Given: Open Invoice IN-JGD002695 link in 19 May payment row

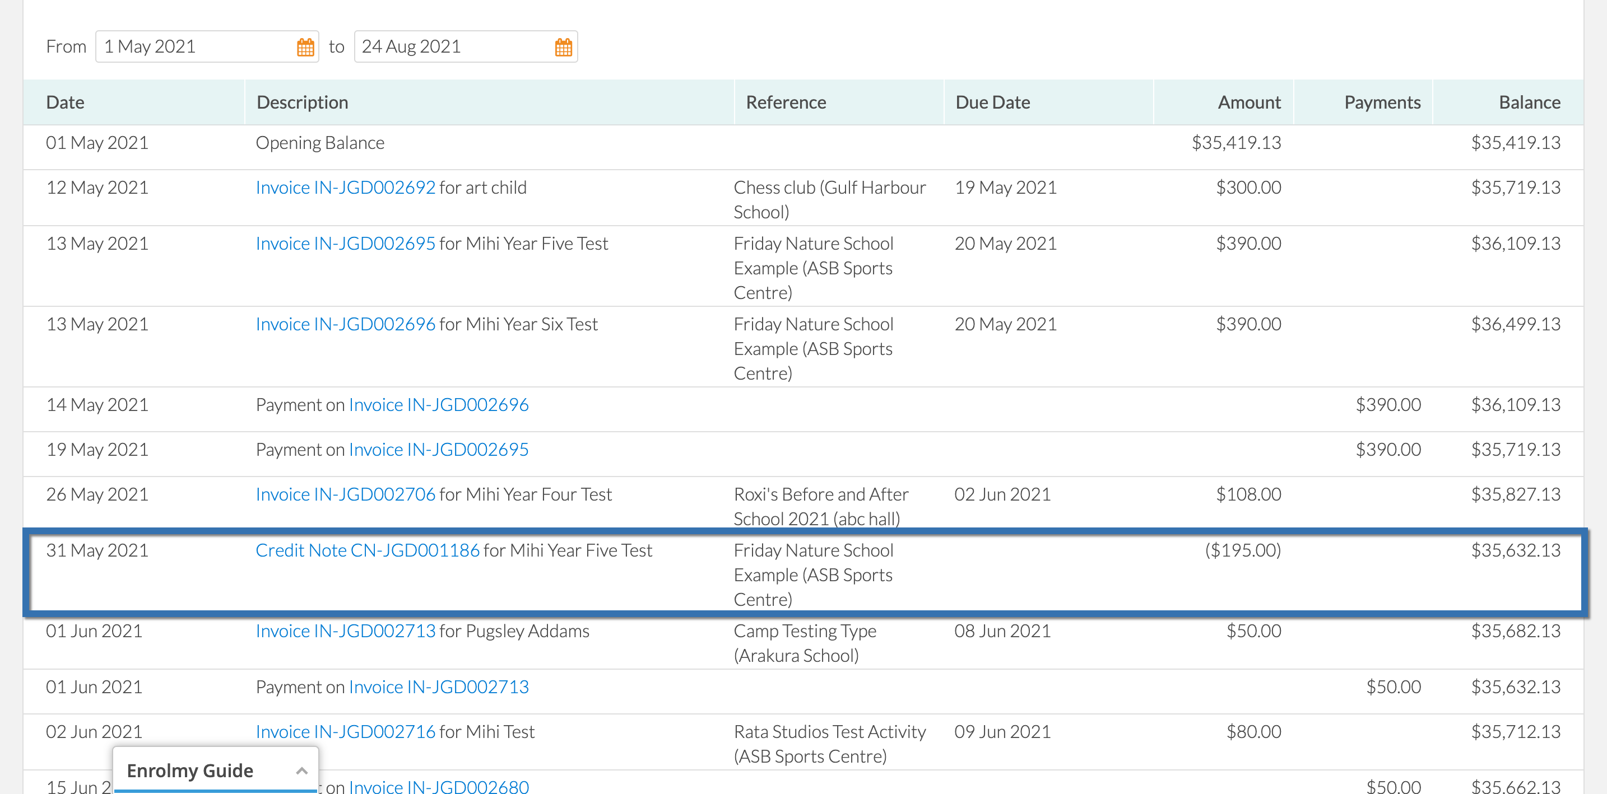Looking at the screenshot, I should [x=439, y=450].
